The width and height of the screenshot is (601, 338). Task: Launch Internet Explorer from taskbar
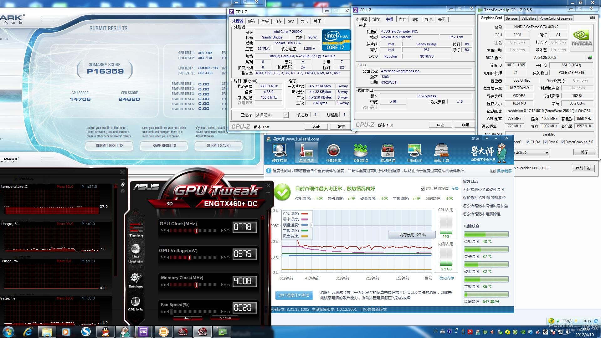pos(28,331)
